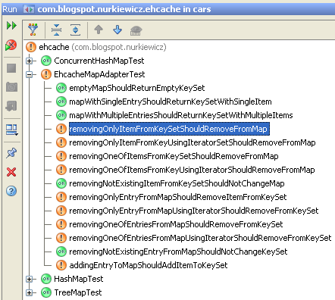This screenshot has width=335, height=300.
Task: Select TreeMapTest in tree
Action: point(78,292)
